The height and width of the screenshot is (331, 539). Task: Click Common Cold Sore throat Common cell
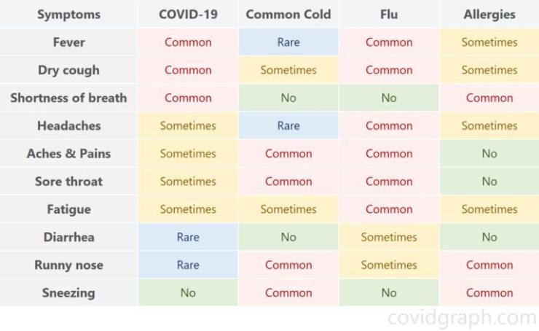click(x=288, y=182)
